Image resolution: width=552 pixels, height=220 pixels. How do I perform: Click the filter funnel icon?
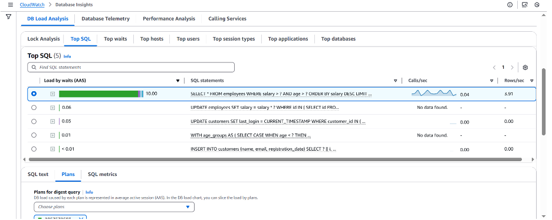tap(9, 16)
